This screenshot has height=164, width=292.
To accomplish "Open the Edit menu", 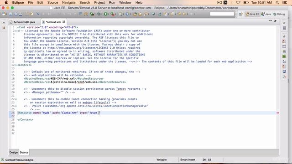I will coord(40,3).
